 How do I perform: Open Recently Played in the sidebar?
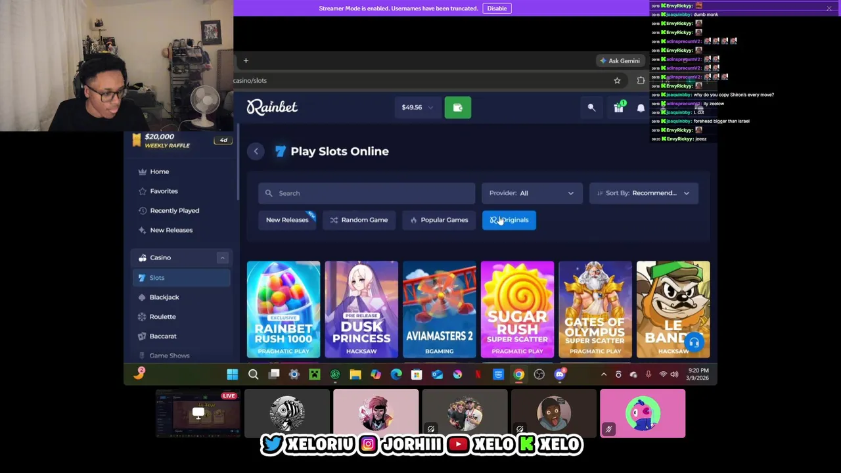tap(174, 211)
